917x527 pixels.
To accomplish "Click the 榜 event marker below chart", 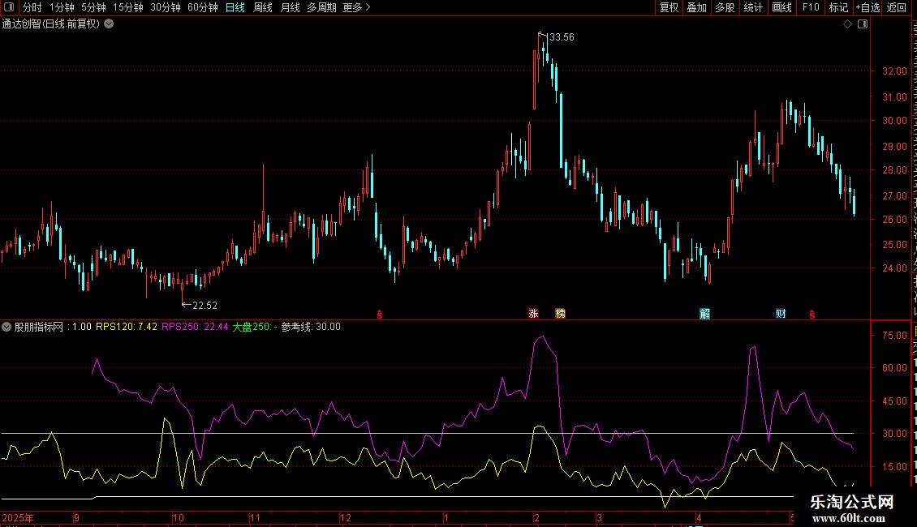I will 560,314.
